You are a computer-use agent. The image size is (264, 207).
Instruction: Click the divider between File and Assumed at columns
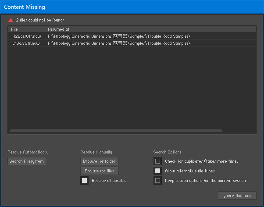45,29
